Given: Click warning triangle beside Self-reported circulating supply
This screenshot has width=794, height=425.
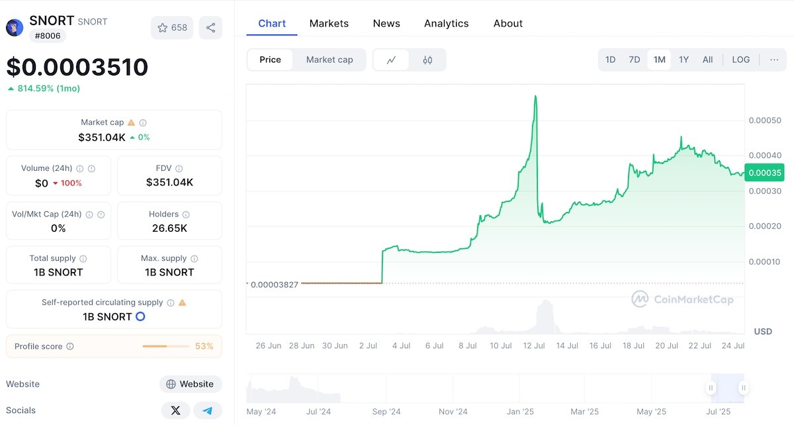Looking at the screenshot, I should [182, 303].
